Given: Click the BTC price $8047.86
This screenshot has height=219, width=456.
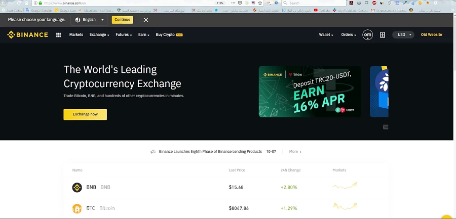Looking at the screenshot, I should (239, 208).
